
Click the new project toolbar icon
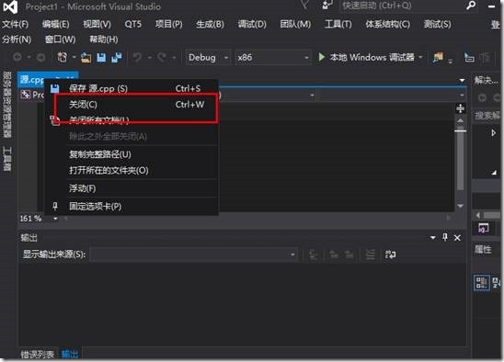point(63,58)
